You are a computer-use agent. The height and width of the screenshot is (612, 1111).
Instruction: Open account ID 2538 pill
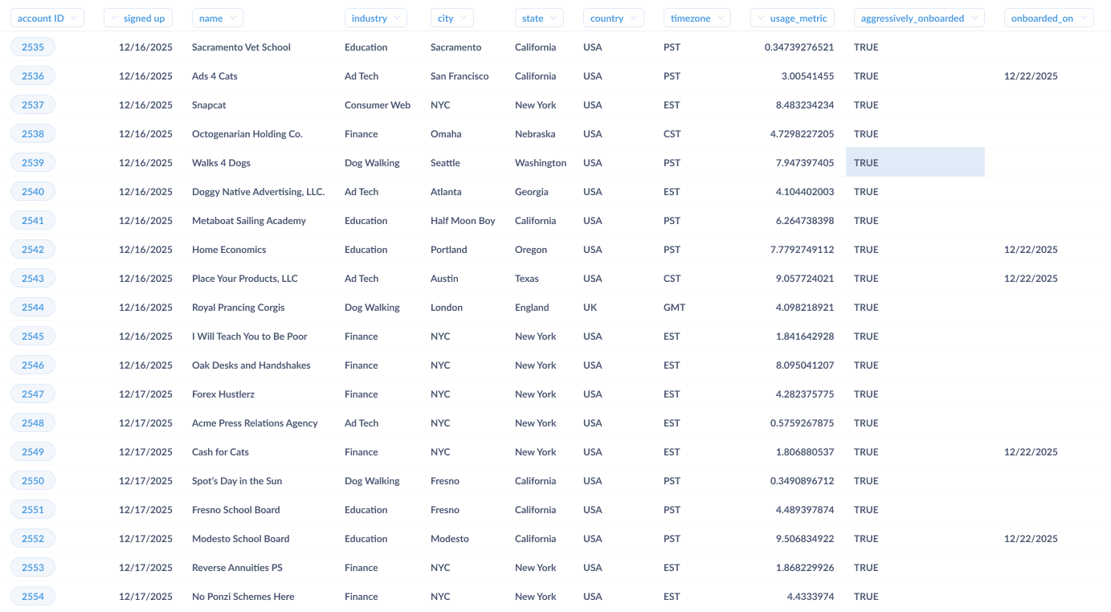click(33, 134)
